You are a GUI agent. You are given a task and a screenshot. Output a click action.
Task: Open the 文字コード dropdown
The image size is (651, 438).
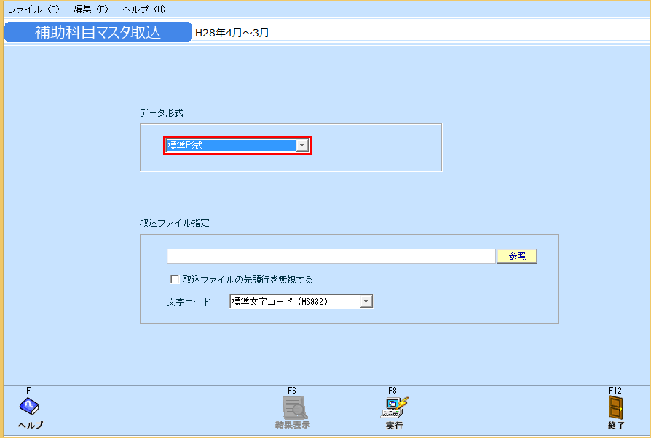pyautogui.click(x=366, y=300)
